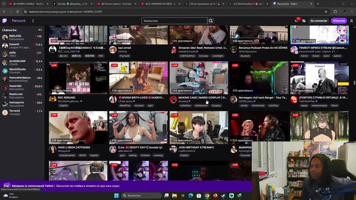Open Ghettopicasso channel name link

[x=248, y=52]
